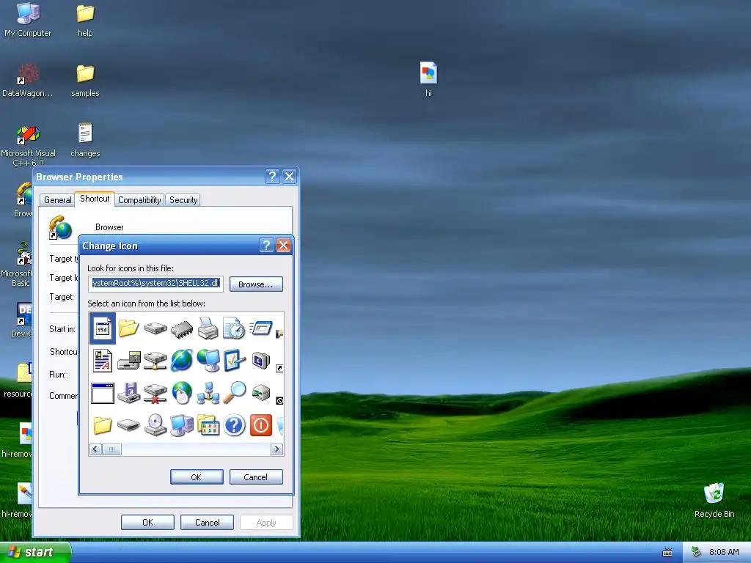Viewport: 751px width, 563px height.
Task: Click icon list scroll right arrow
Action: (x=276, y=449)
